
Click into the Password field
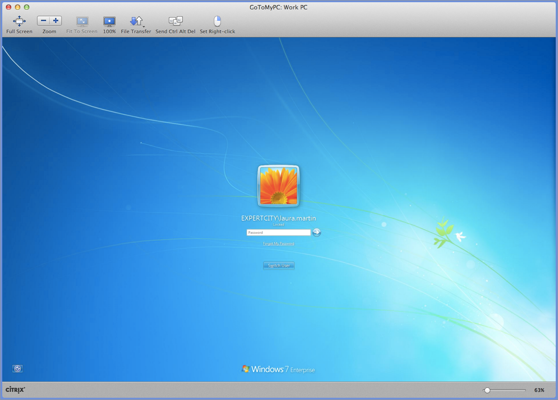[x=279, y=232]
